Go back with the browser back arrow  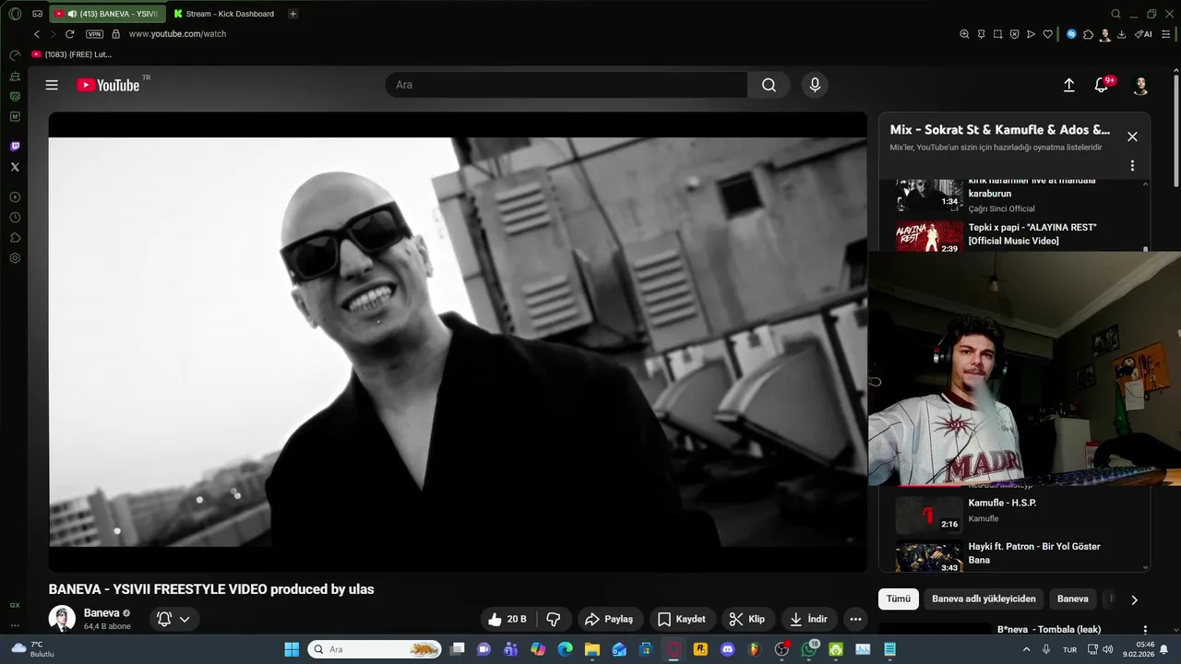37,34
